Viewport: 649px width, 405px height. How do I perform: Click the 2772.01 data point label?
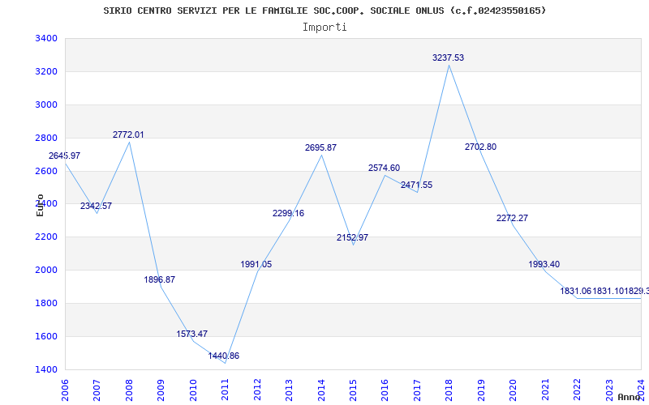tap(128, 134)
